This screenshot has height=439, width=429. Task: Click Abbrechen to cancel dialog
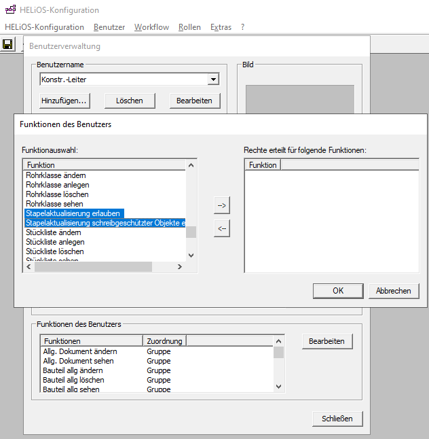coord(394,291)
